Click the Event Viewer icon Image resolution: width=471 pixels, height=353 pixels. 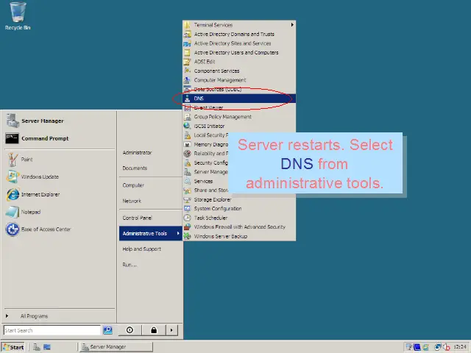pyautogui.click(x=188, y=107)
